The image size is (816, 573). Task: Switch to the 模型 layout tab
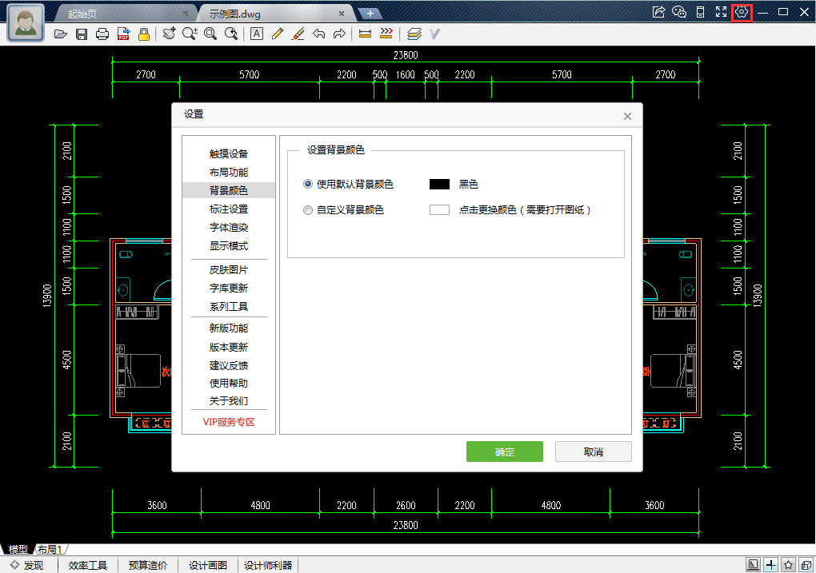click(x=18, y=549)
